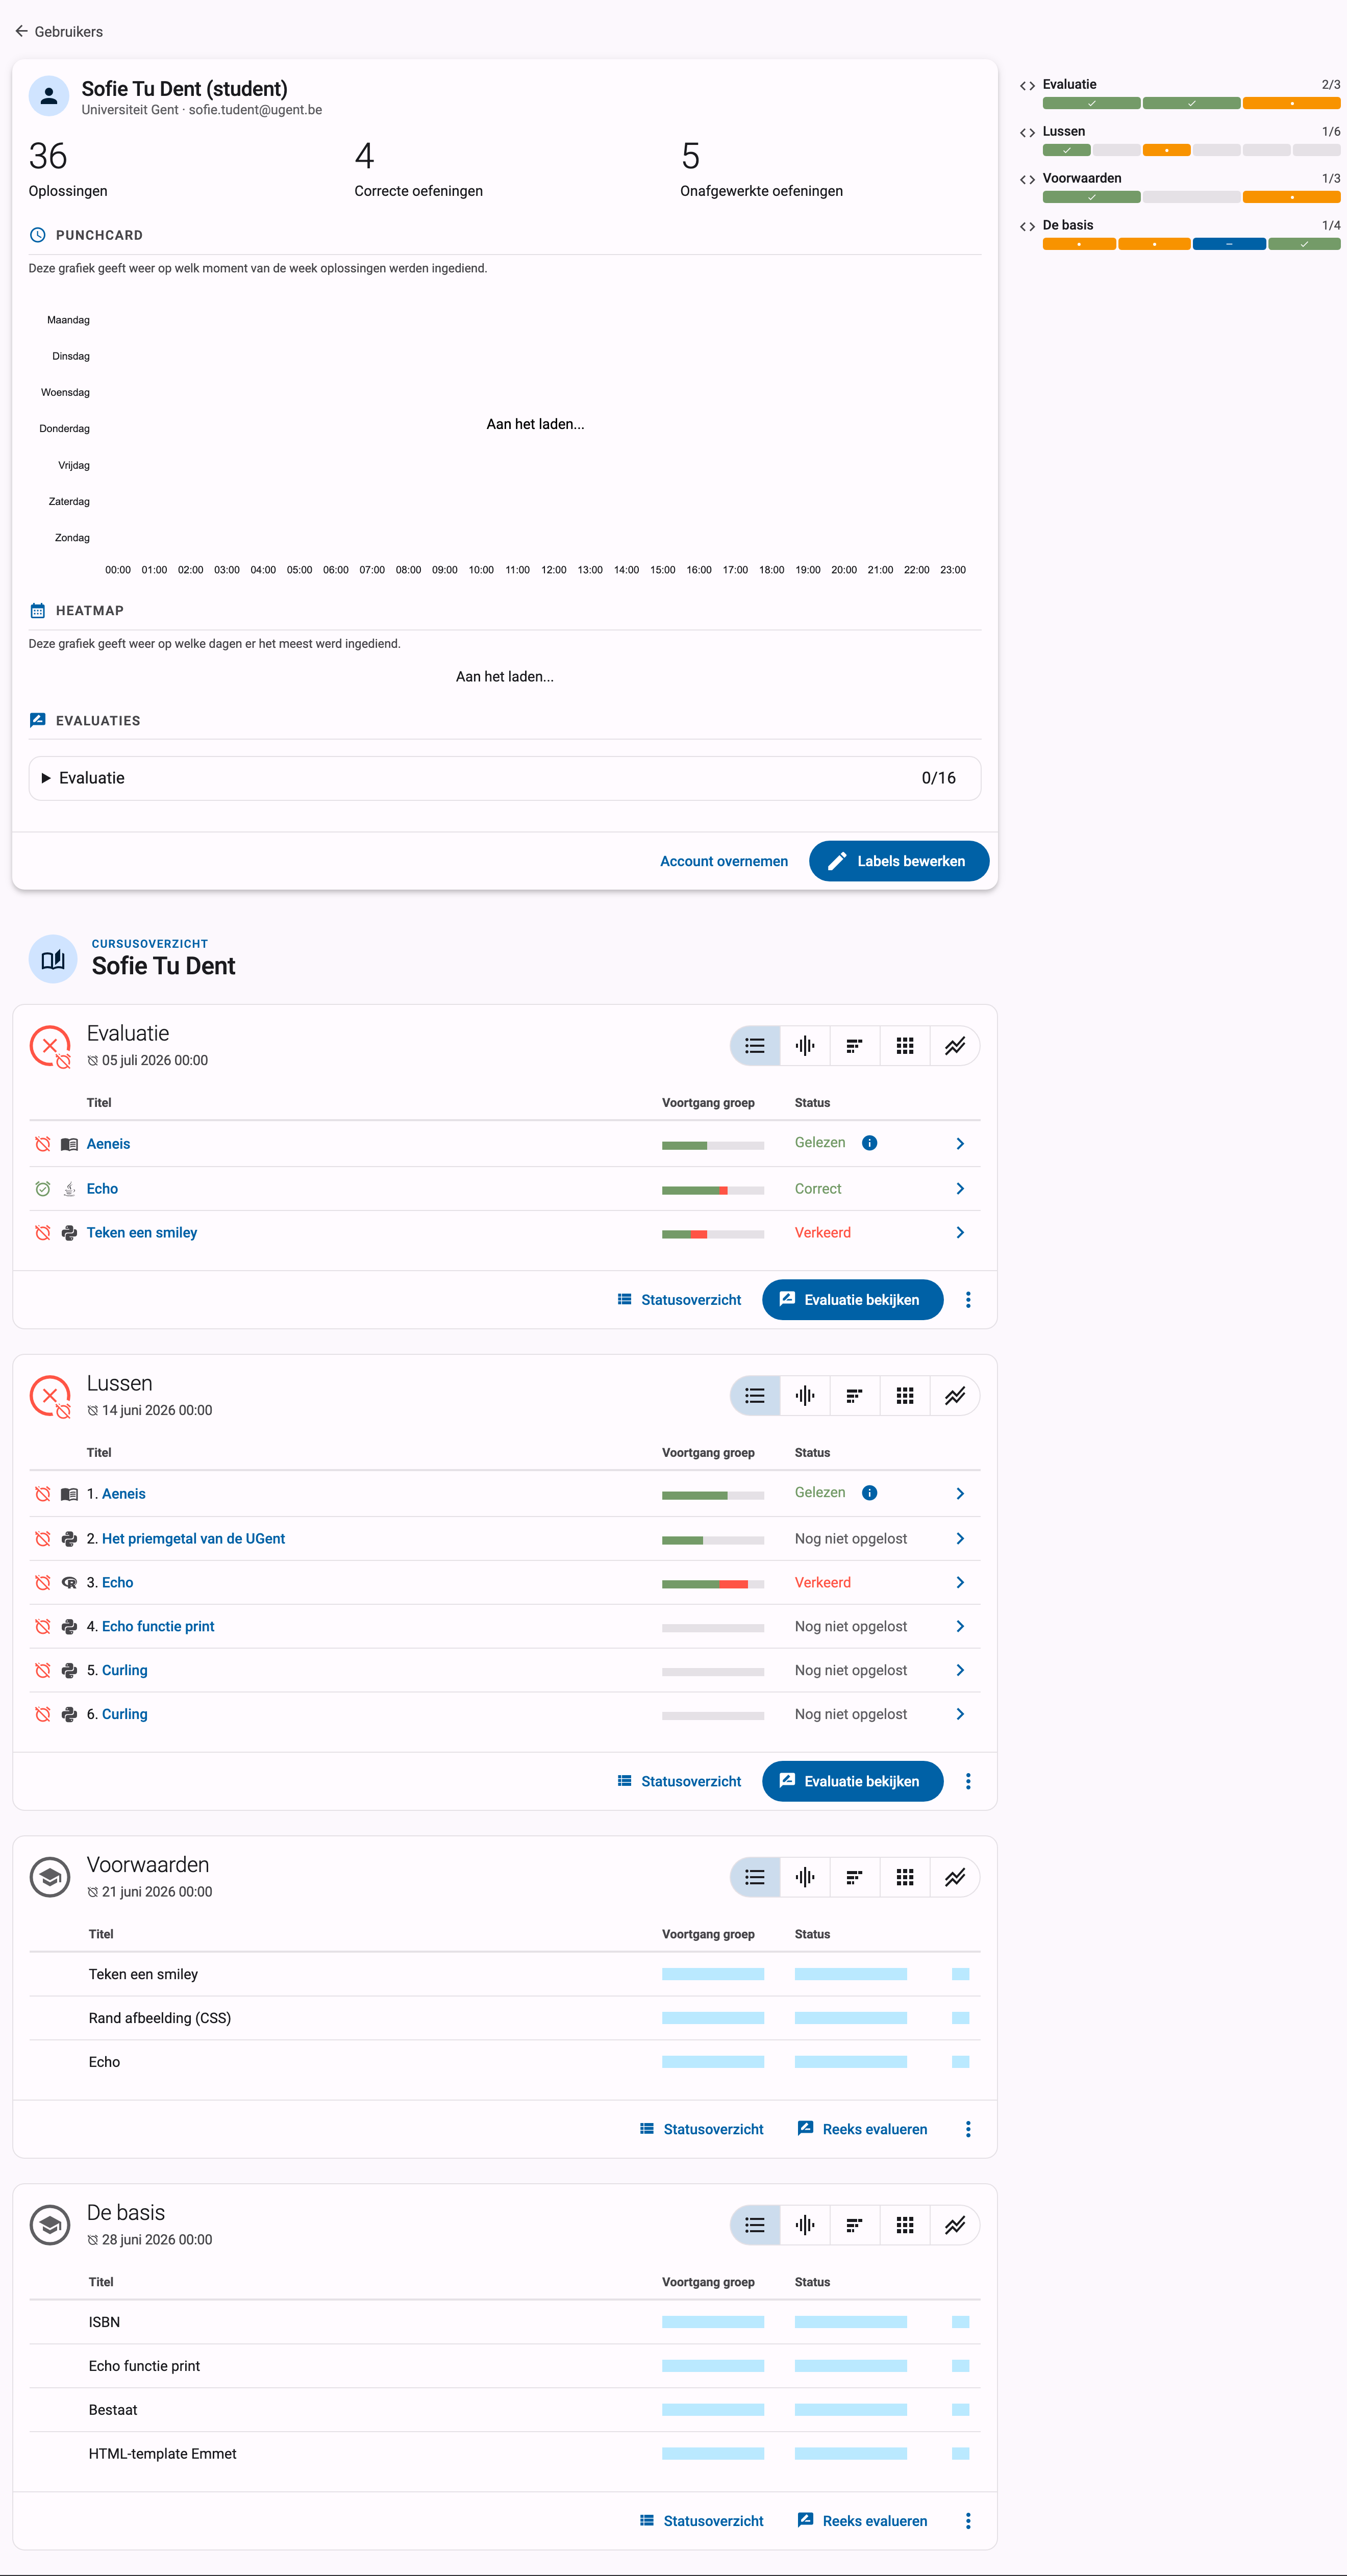Select the stacked bars toggle in the Lussen series card
Viewport: 1347px width, 2576px height.
click(855, 1396)
